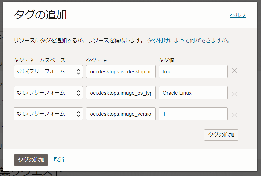This screenshot has height=176, width=261.
Task: Edit the oci:desktops:is_desktop_in tag key field
Action: tap(121, 72)
